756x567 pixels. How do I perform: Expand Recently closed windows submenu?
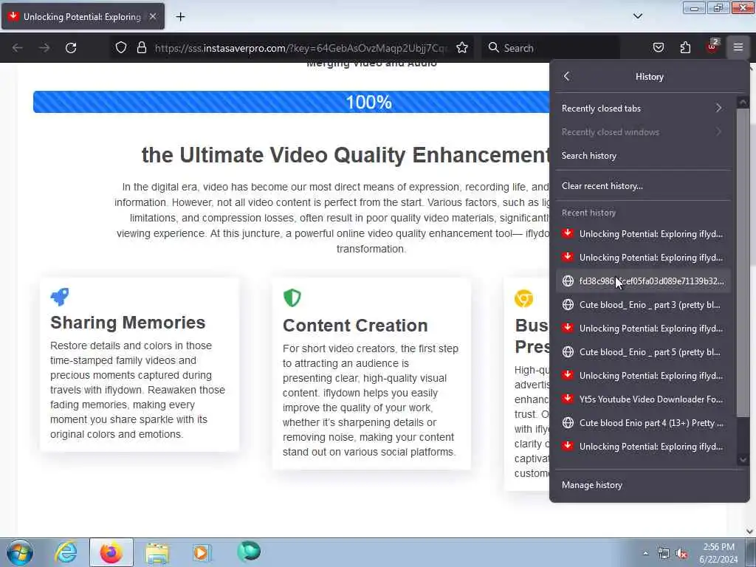pos(643,131)
